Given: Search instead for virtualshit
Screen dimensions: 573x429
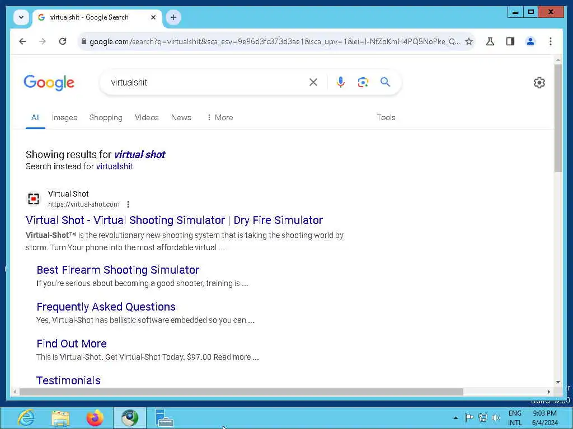Looking at the screenshot, I should tap(114, 166).
